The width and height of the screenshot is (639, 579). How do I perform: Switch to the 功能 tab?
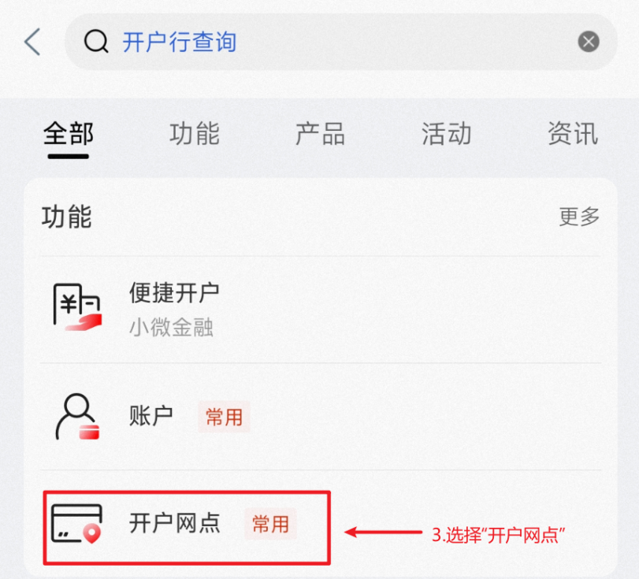tap(195, 134)
